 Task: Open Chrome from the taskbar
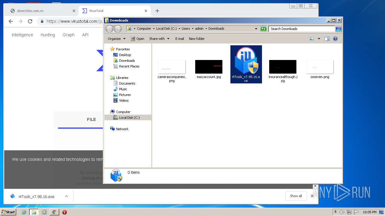point(54,212)
